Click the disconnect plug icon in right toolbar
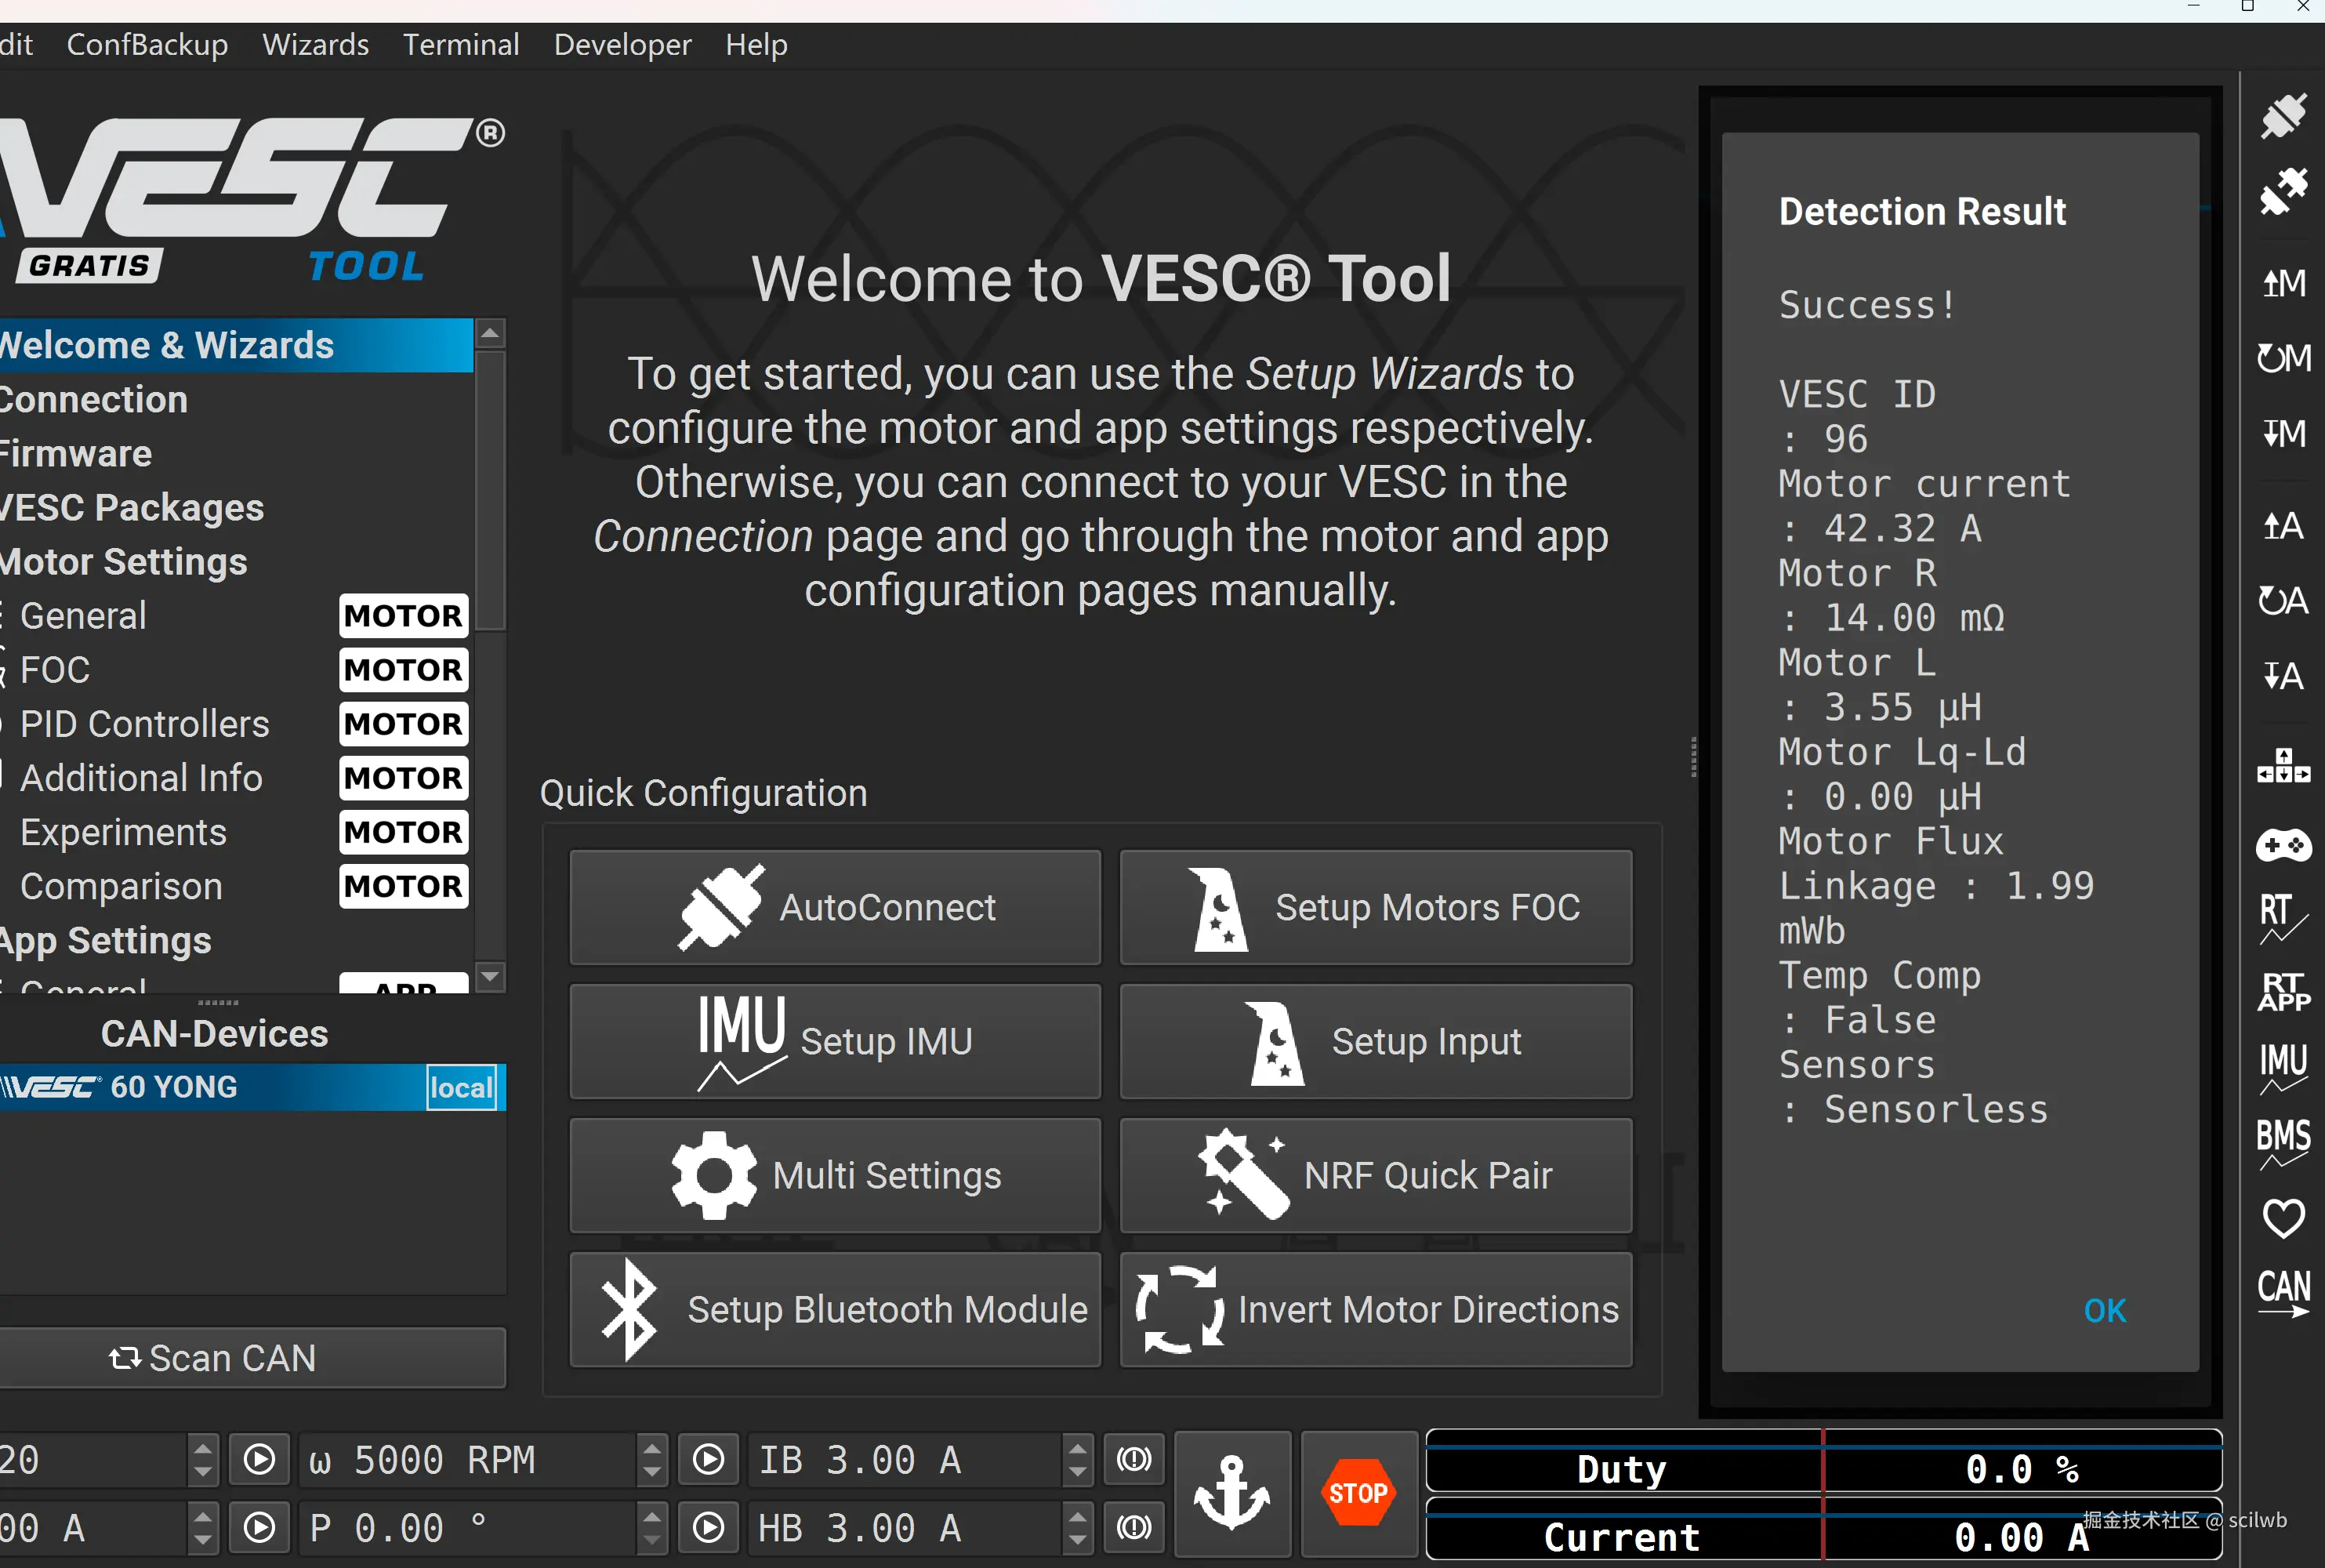2325x1568 pixels. point(2283,191)
